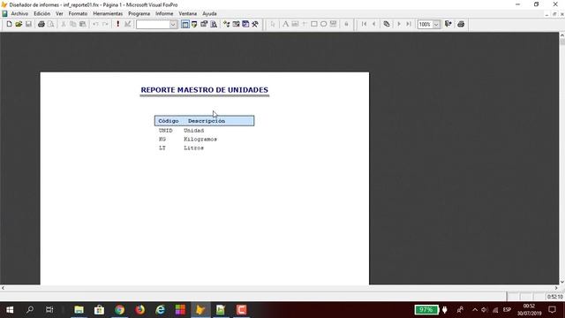Open the Class Browser icon
Image resolution: width=565 pixels, height=318 pixels.
(x=226, y=24)
